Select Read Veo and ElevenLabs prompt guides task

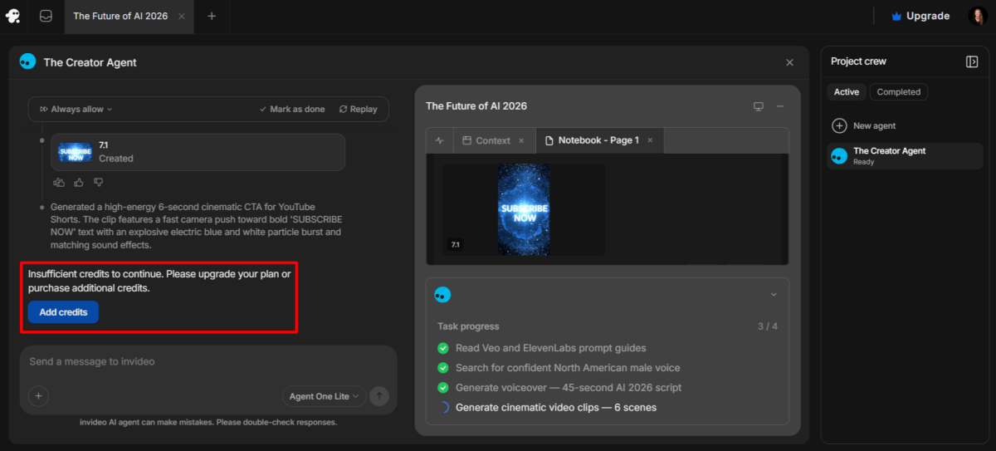click(551, 348)
